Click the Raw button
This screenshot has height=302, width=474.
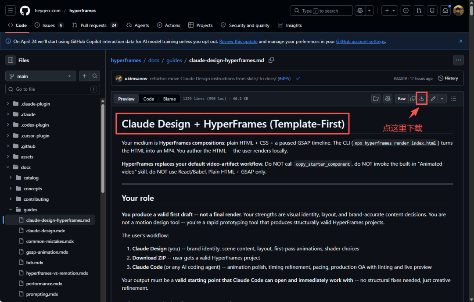click(x=402, y=99)
